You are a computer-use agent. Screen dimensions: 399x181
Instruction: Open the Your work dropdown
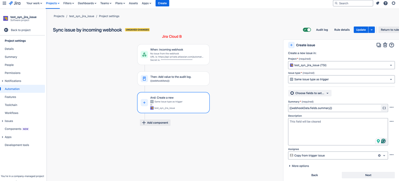pos(34,3)
